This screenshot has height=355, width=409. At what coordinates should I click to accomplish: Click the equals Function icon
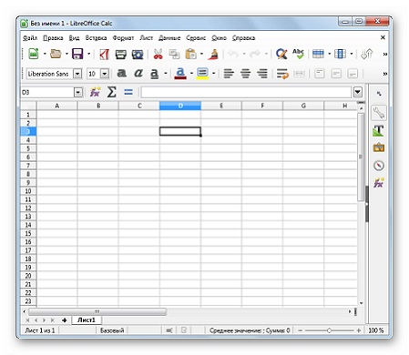(128, 92)
